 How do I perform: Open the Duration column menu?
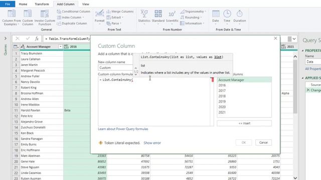coord(240,17)
